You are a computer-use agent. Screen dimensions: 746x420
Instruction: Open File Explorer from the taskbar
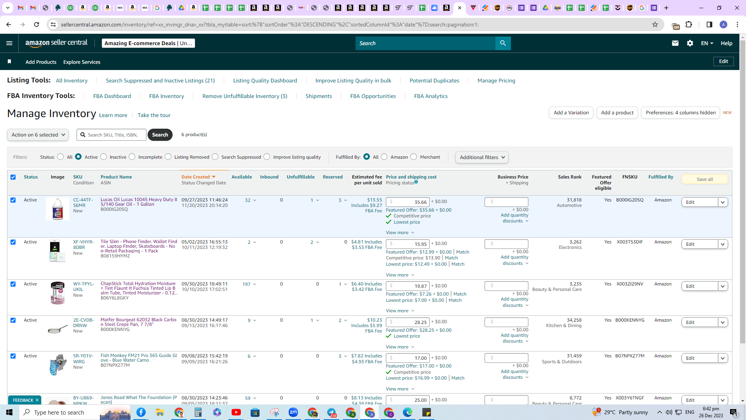(x=160, y=412)
